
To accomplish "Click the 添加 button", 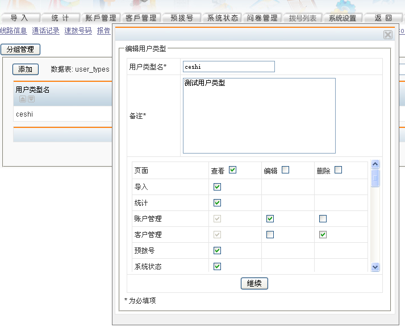I will pyautogui.click(x=25, y=69).
